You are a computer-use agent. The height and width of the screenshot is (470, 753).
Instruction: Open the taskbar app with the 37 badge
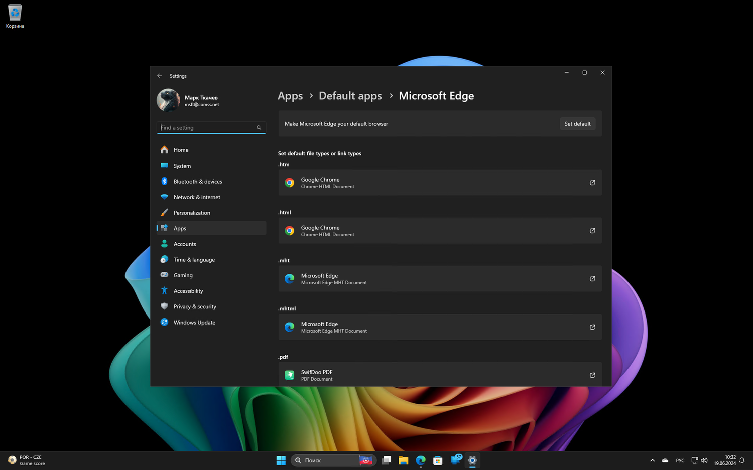tap(456, 460)
